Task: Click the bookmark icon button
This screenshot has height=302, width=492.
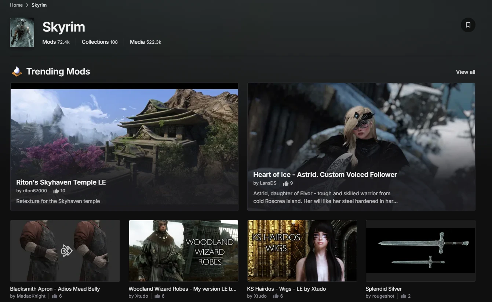Action: (x=468, y=25)
